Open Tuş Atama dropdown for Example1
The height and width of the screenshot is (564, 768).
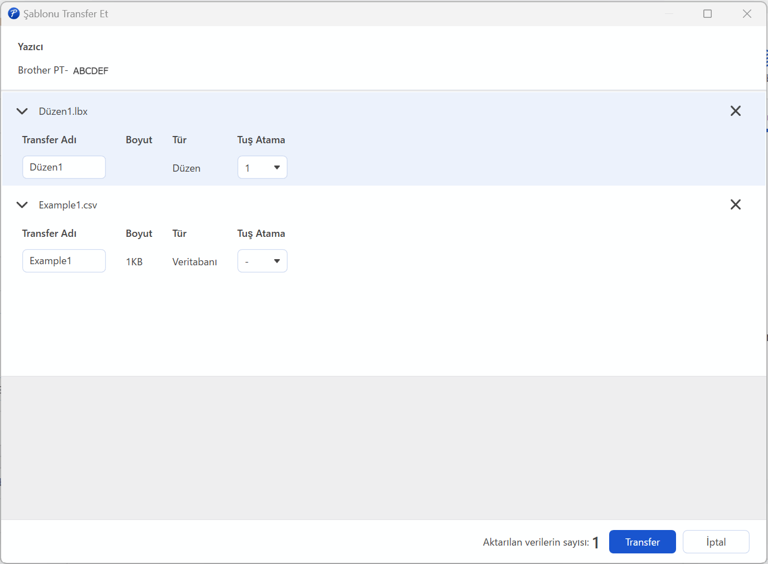tap(262, 261)
